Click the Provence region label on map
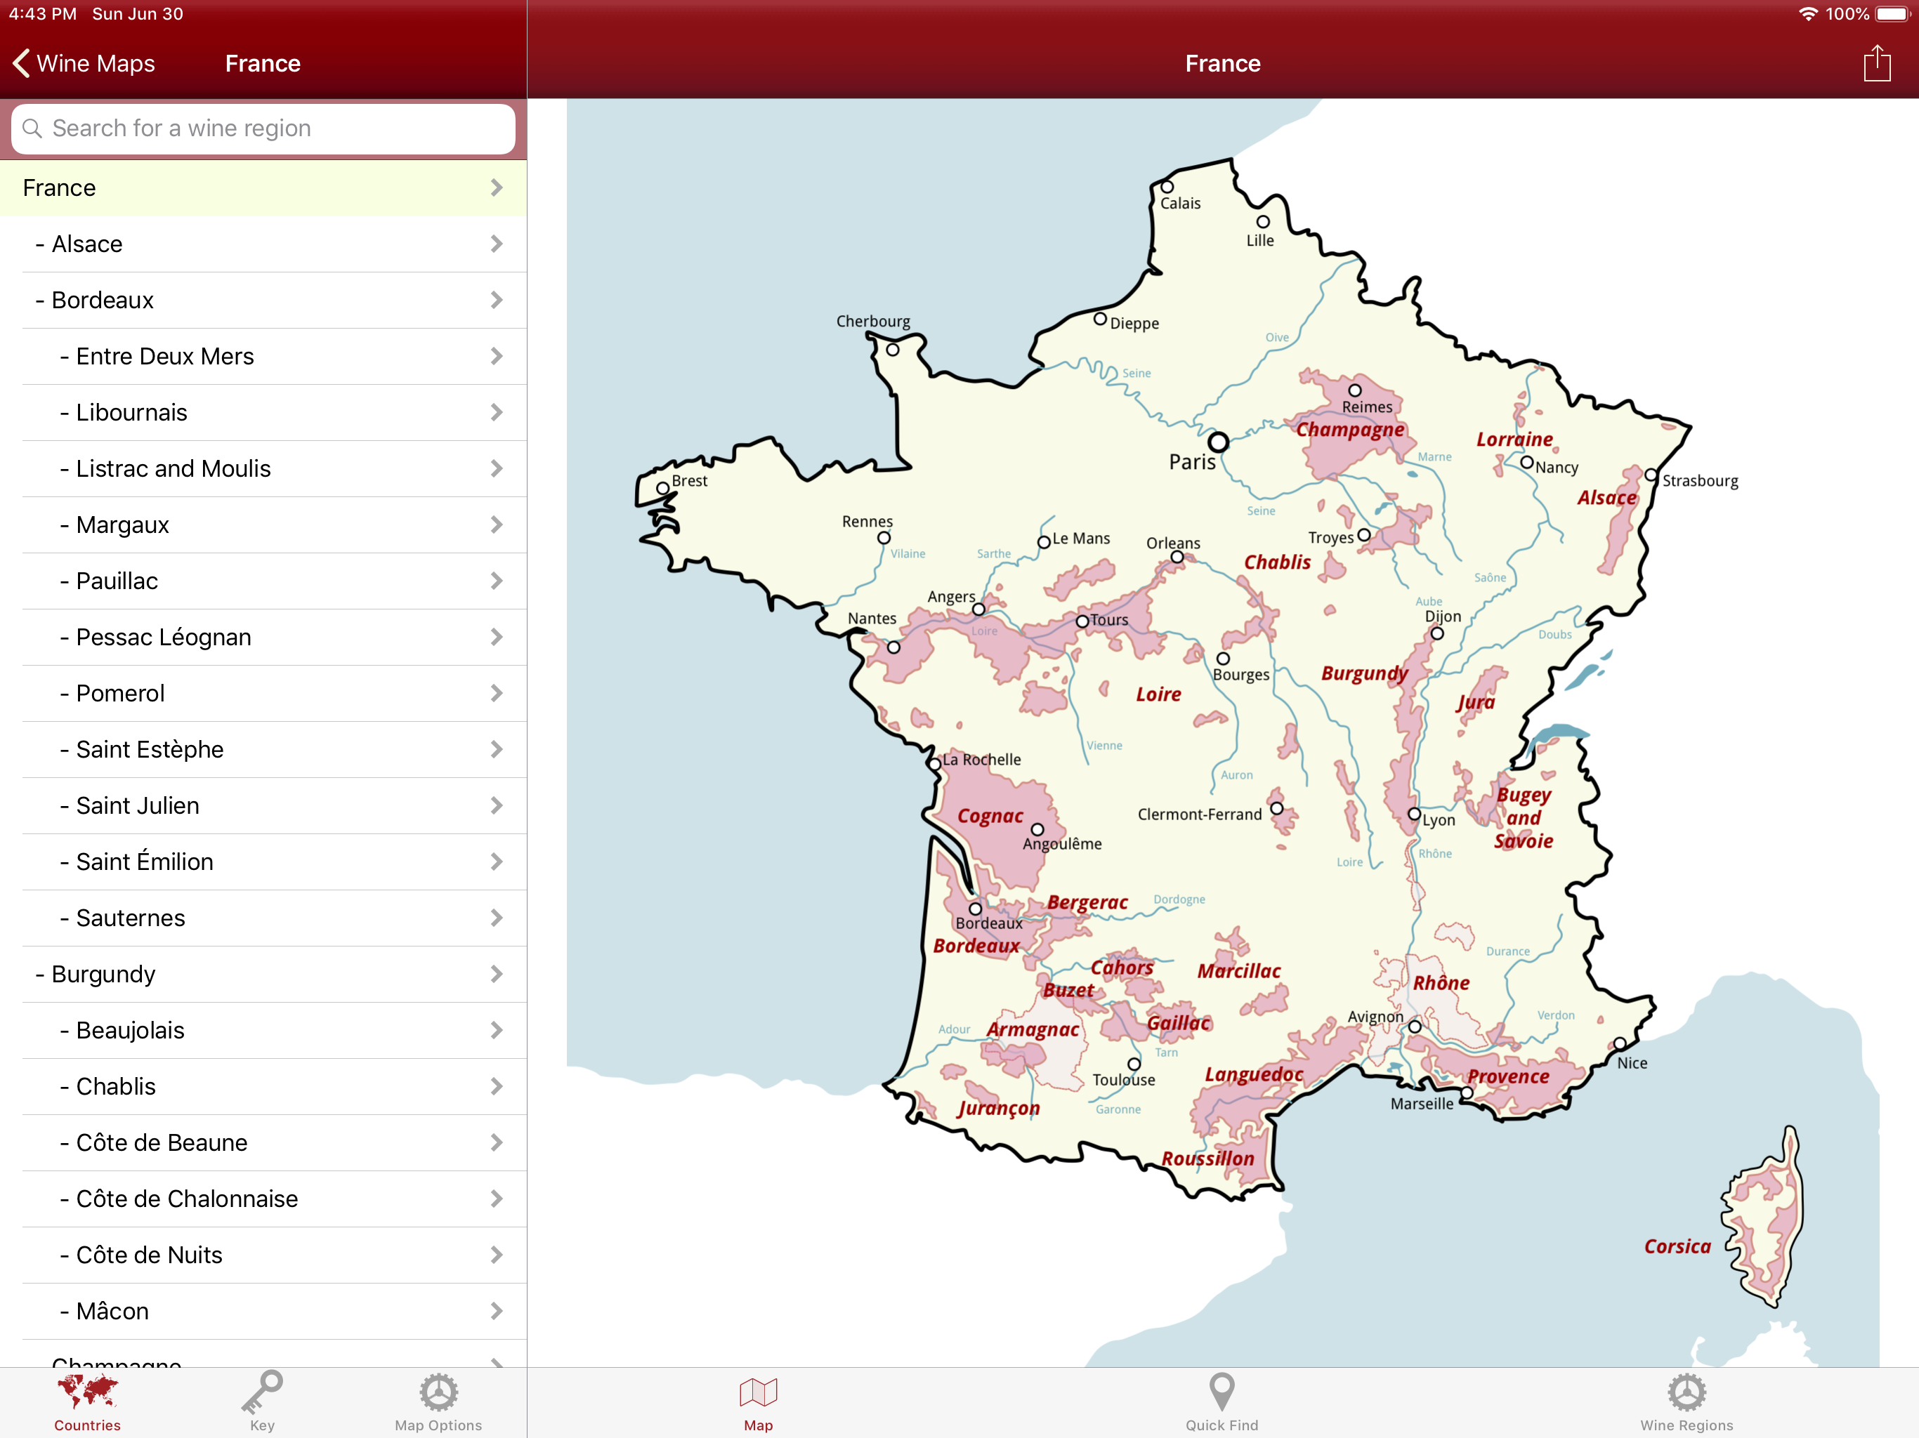 [1508, 1076]
